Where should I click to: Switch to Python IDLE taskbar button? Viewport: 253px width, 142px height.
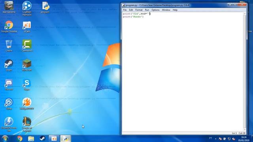pyautogui.click(x=66, y=138)
